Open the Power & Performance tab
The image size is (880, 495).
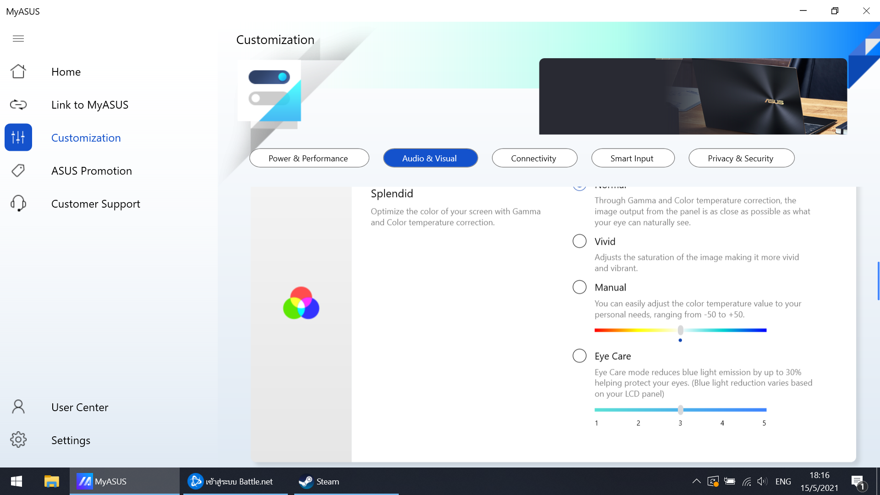pos(309,158)
